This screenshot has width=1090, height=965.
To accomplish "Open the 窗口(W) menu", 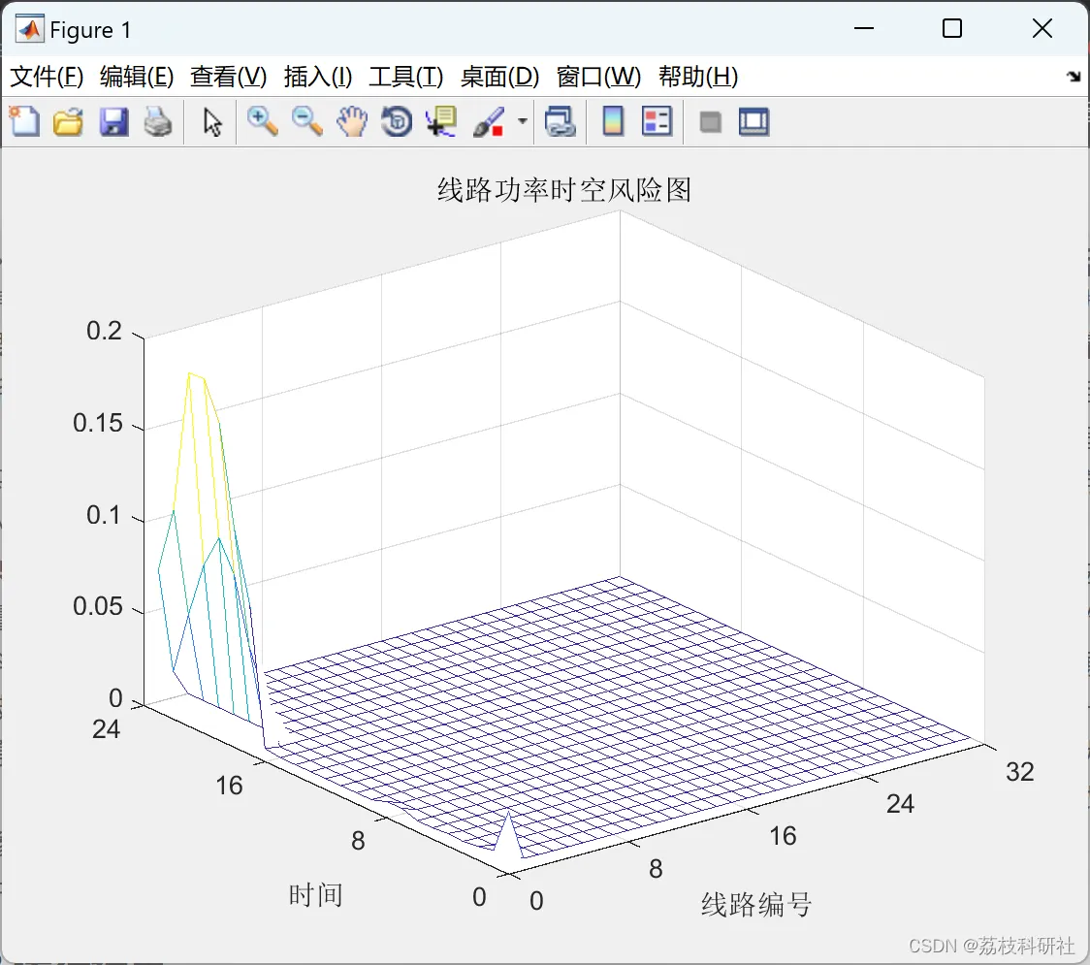I will click(x=598, y=77).
